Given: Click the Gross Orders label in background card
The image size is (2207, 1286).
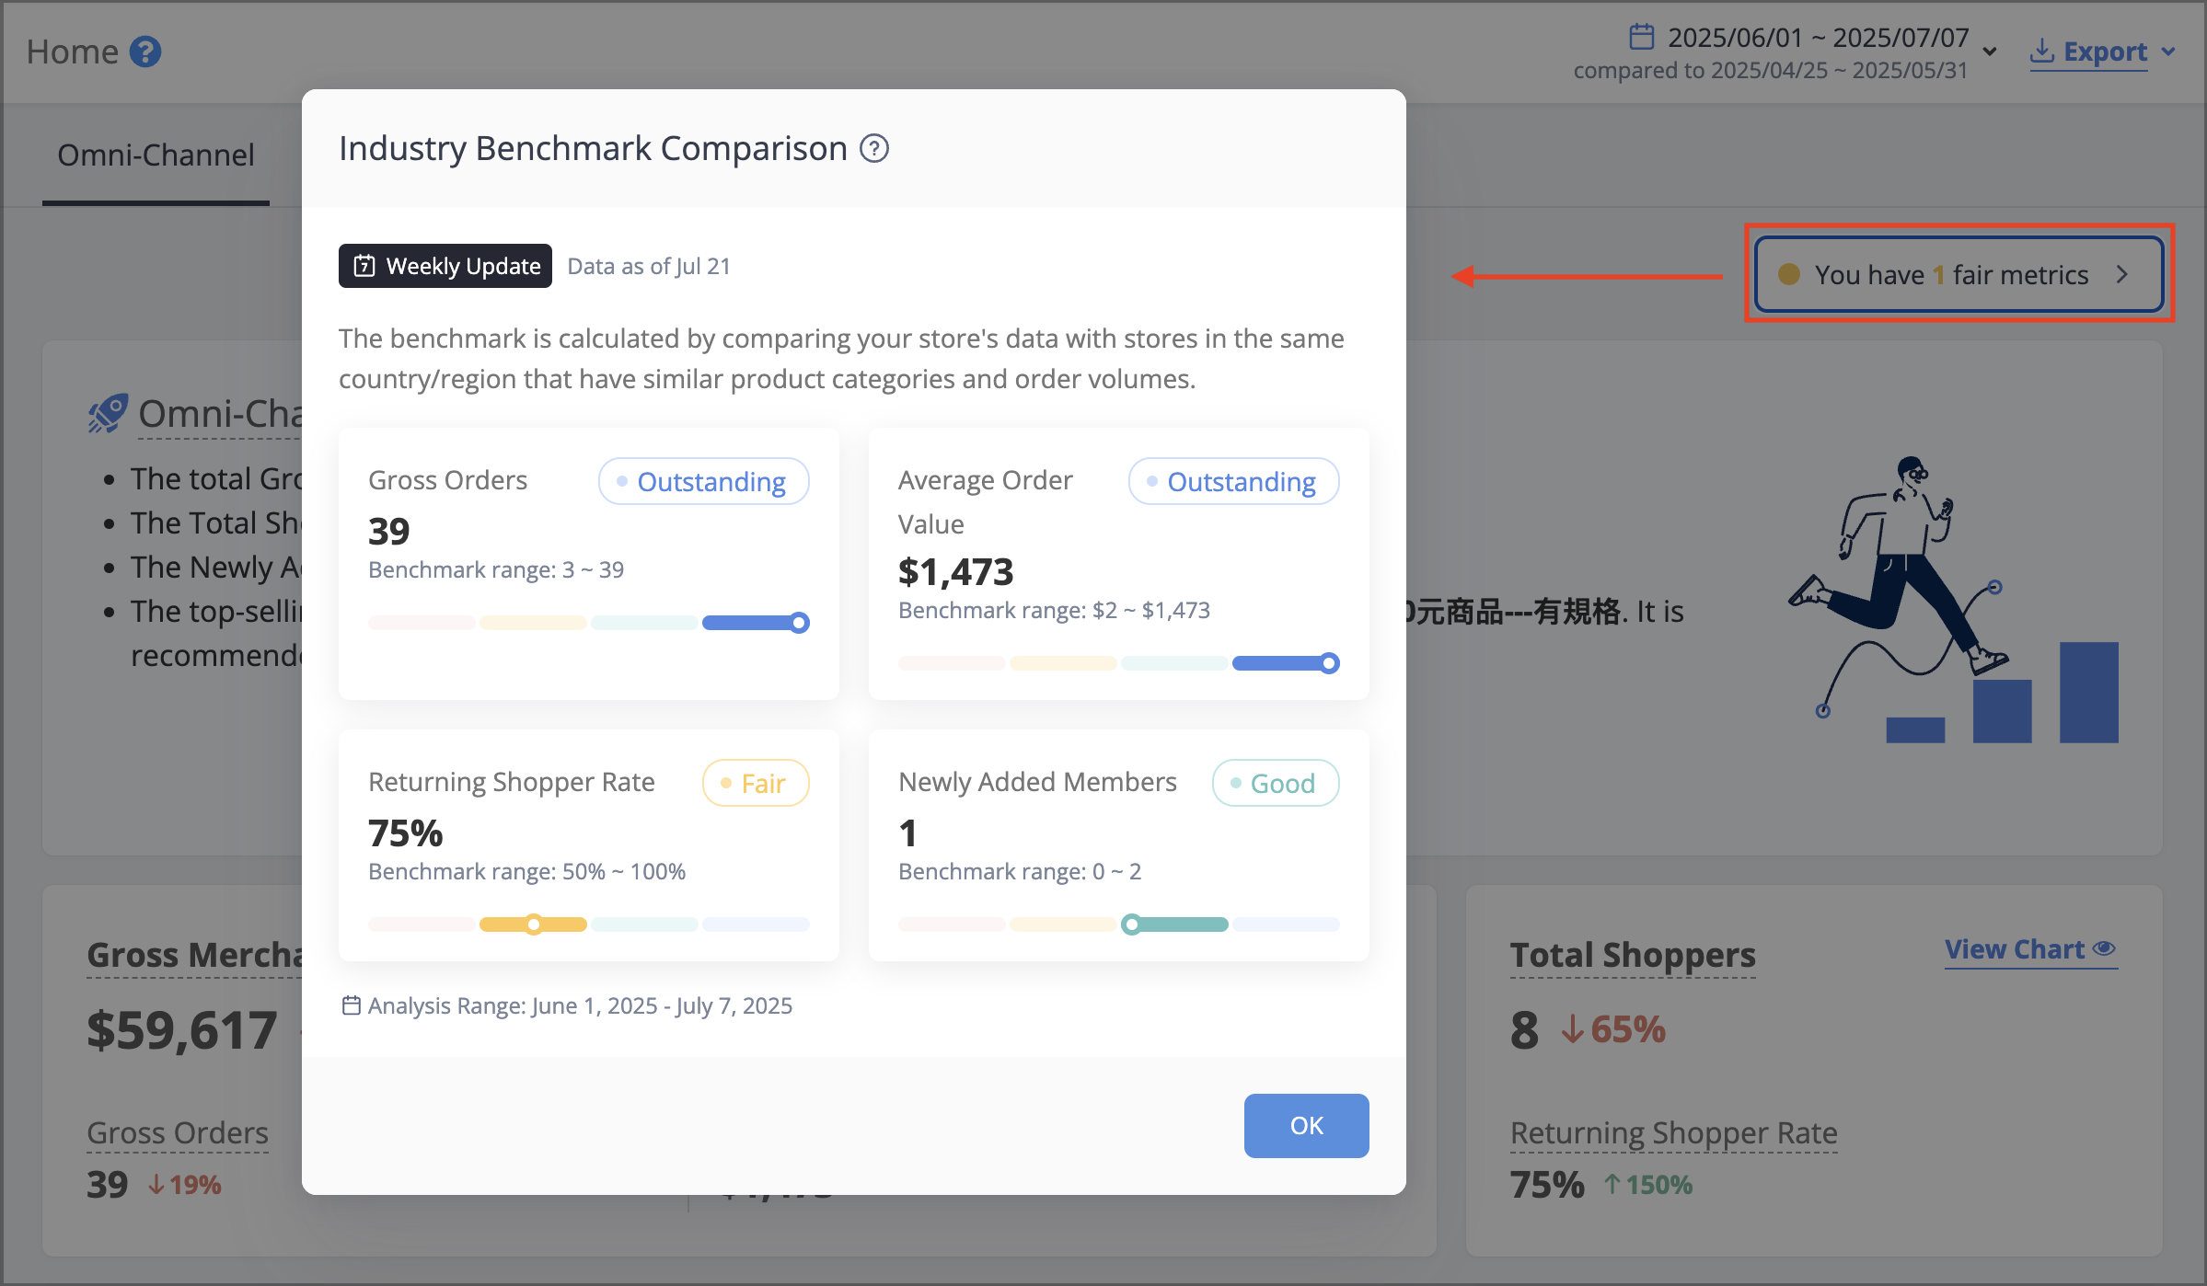Looking at the screenshot, I should click(x=178, y=1133).
